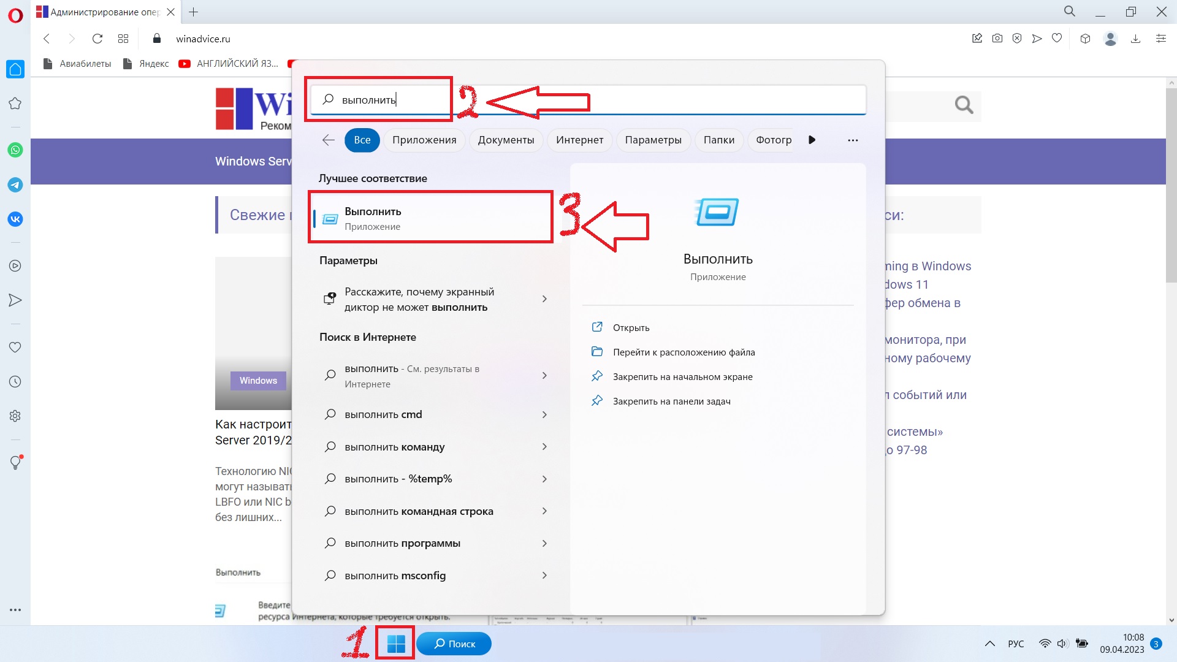Open the clock showing 10:08 09.04.2023
1177x662 pixels.
(x=1122, y=644)
